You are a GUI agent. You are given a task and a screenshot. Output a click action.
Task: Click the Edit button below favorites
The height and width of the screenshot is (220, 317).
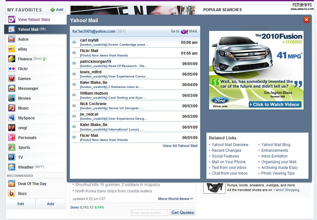click(21, 204)
